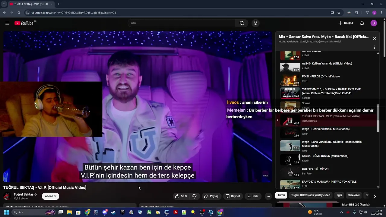
Task: Open the Windows Start menu
Action: point(6,212)
